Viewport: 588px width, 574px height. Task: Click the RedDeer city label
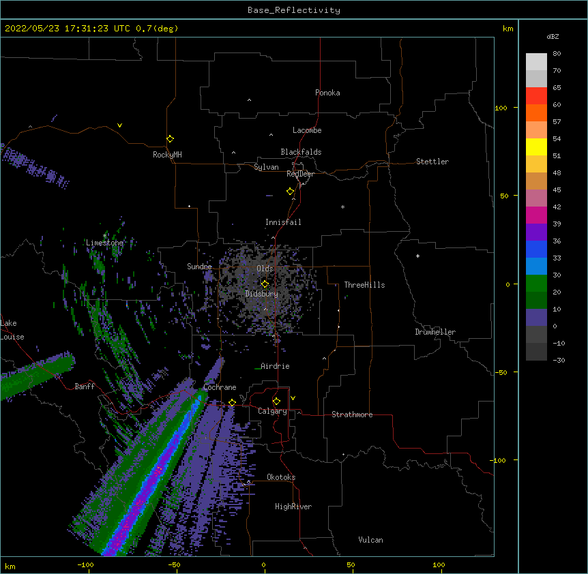[300, 174]
